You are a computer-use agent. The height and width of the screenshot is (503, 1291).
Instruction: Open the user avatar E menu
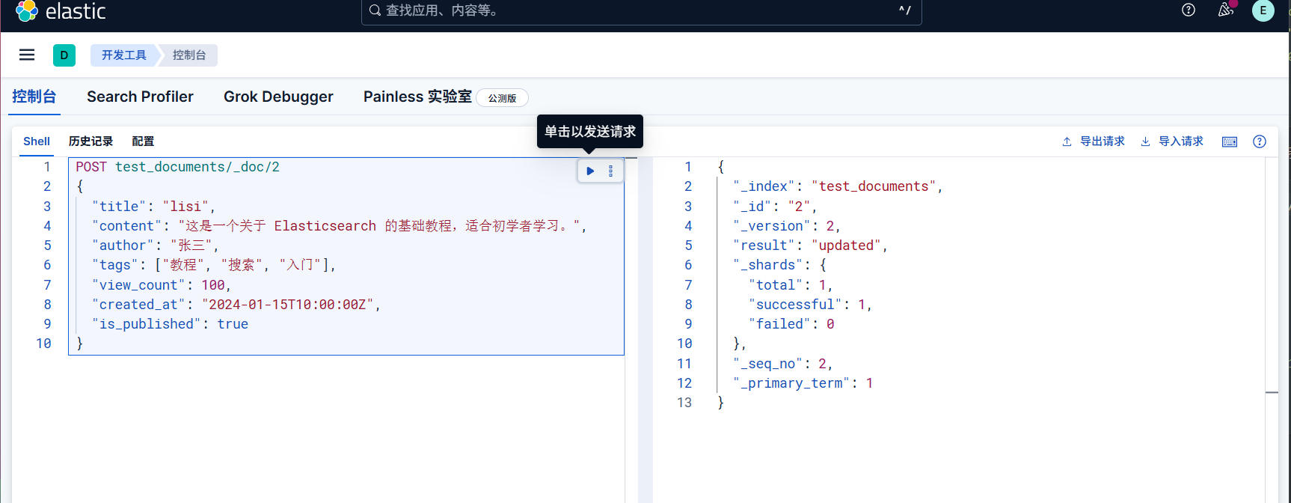[1263, 10]
